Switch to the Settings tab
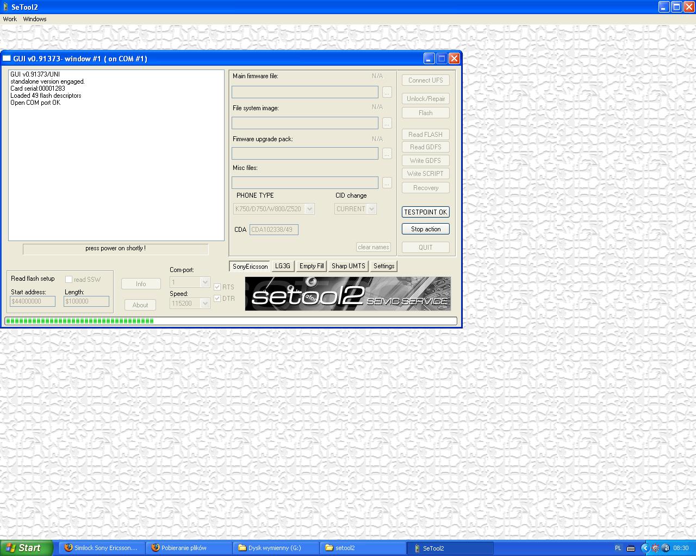Screen dimensions: 696x556 point(384,266)
